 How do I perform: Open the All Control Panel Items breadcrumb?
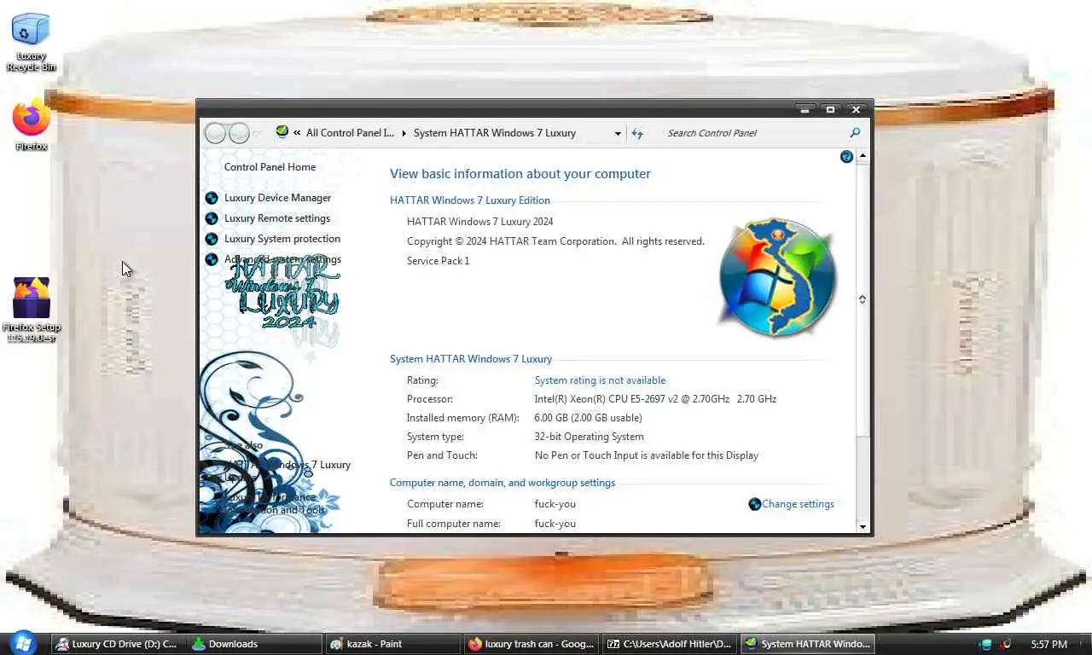pos(350,133)
